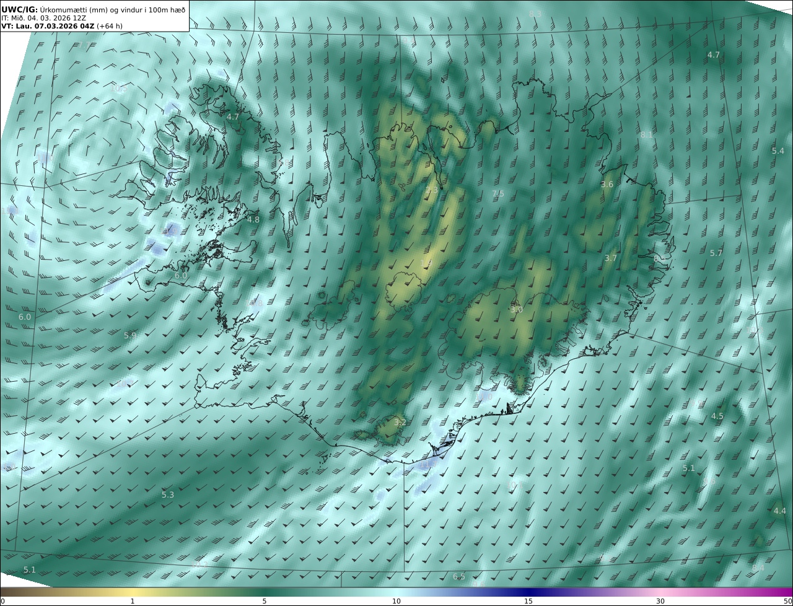Click the colorbar tick label 50
The height and width of the screenshot is (606, 793).
pos(788,601)
